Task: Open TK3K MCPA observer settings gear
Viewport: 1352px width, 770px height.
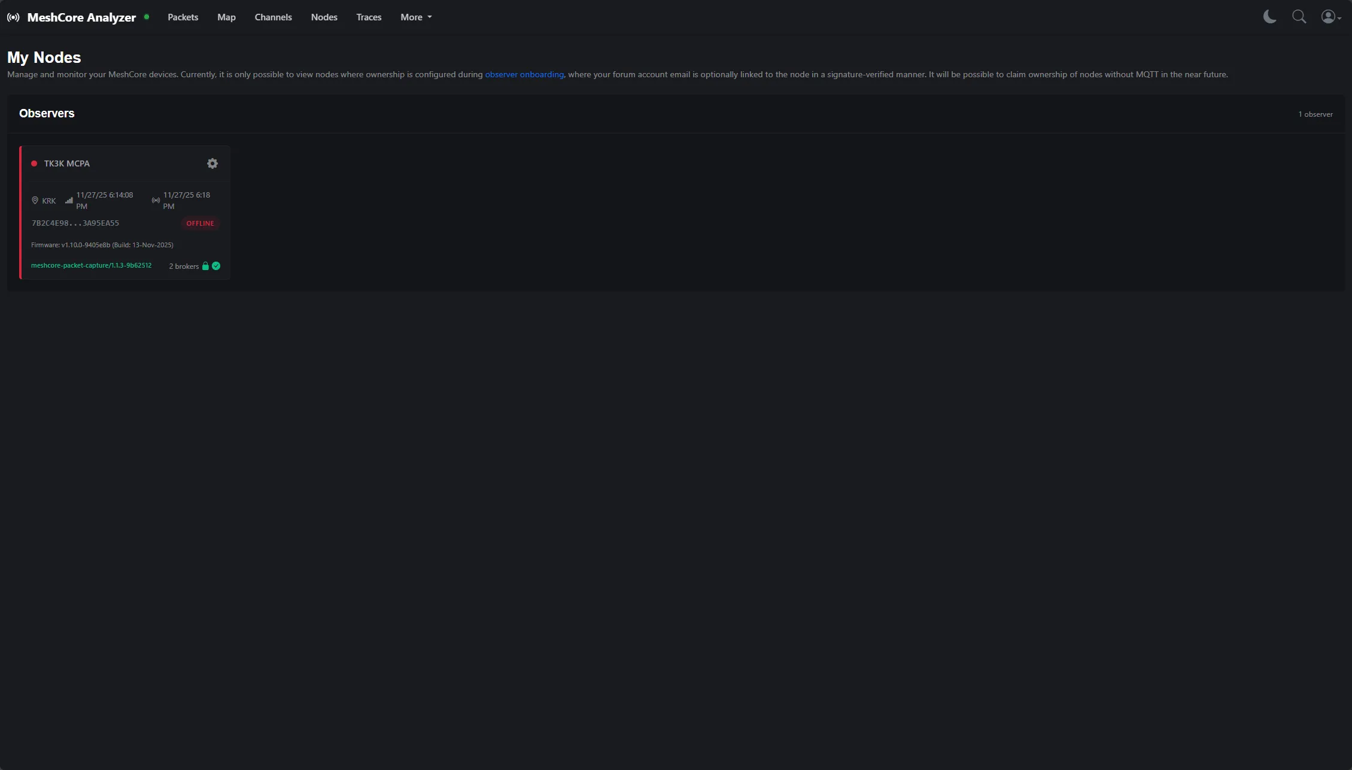Action: pos(212,163)
